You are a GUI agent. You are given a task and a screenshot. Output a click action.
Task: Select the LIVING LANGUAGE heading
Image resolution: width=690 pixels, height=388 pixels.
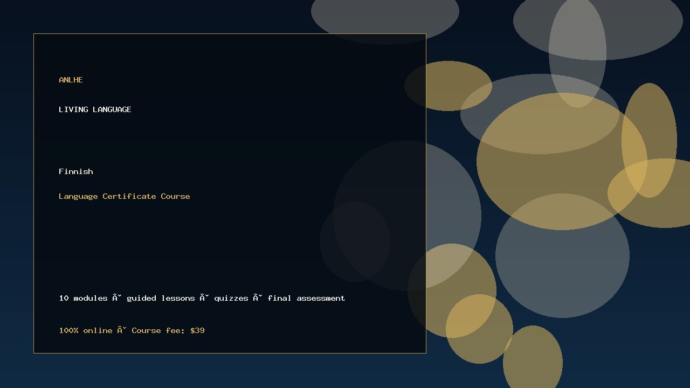95,109
